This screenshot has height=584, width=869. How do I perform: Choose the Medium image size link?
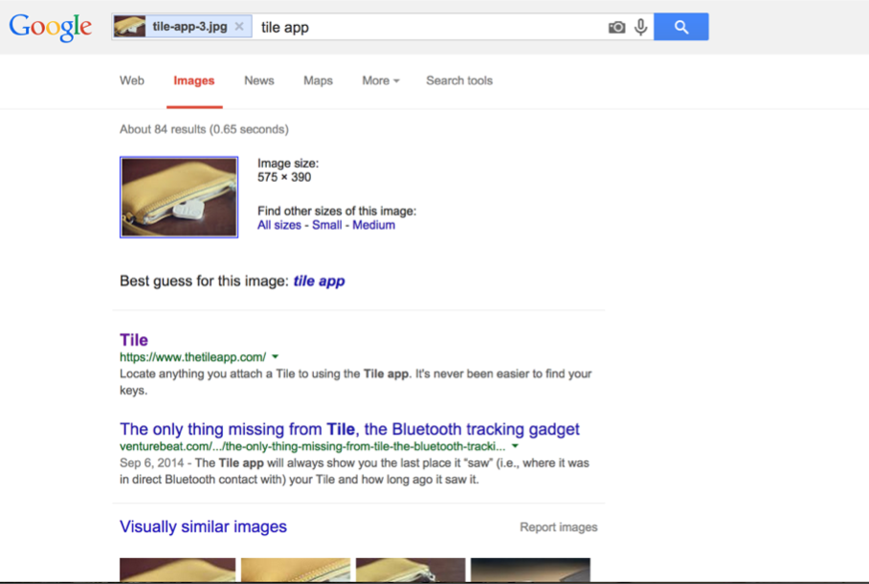(x=374, y=225)
